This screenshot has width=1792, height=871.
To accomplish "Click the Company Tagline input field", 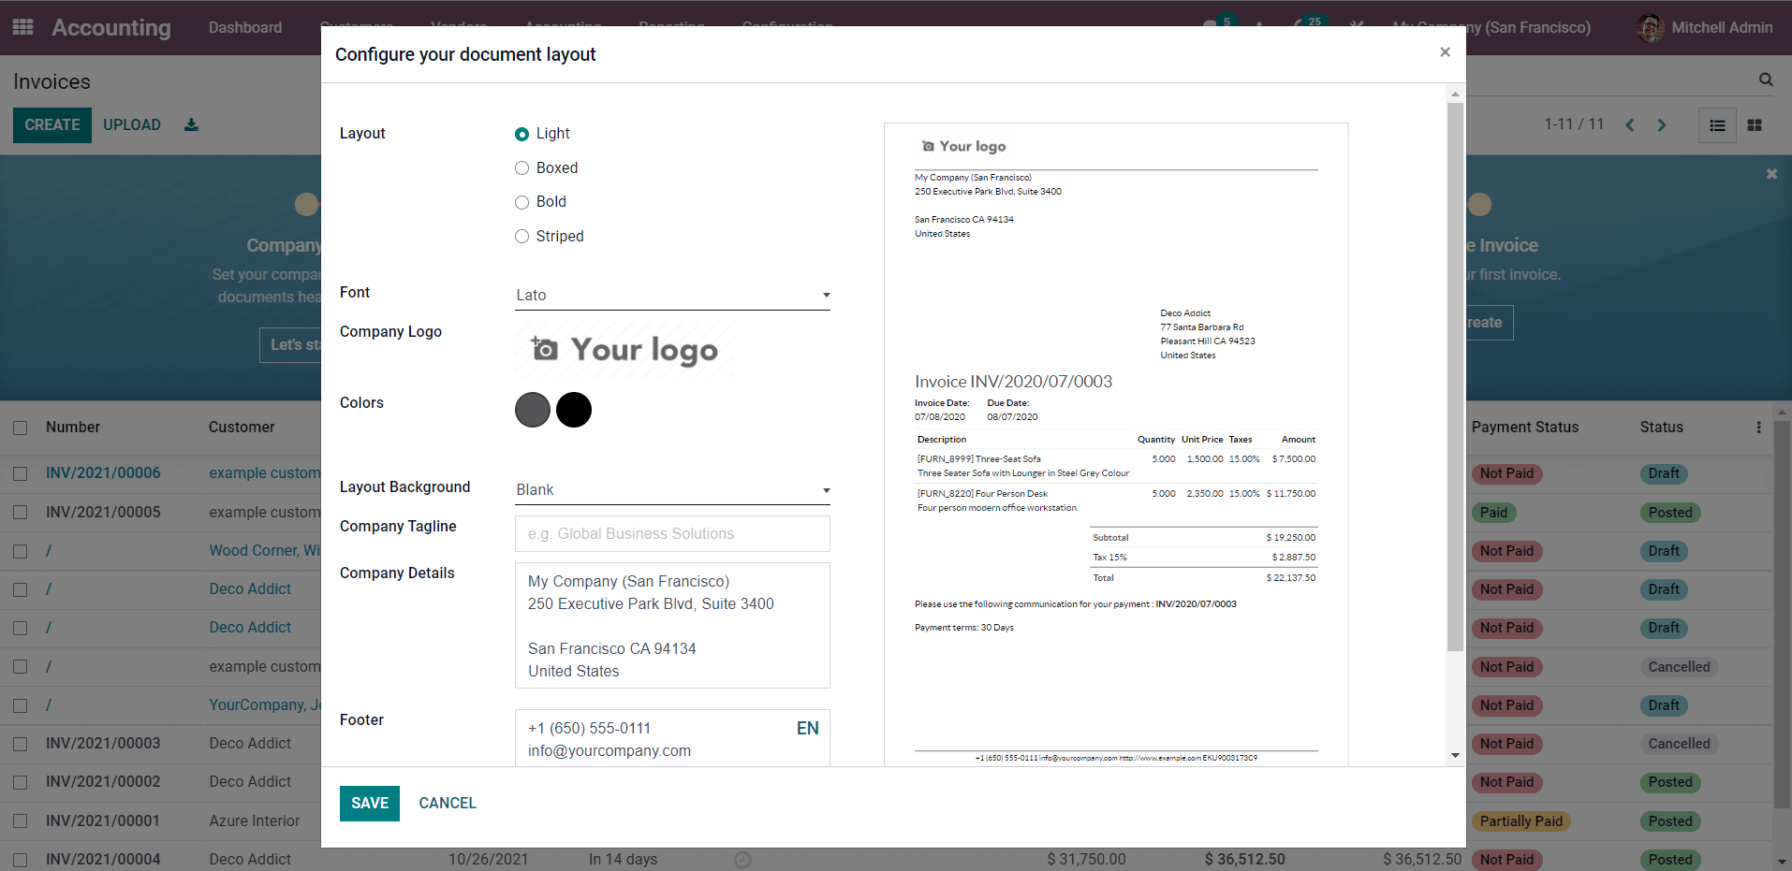I will [672, 534].
